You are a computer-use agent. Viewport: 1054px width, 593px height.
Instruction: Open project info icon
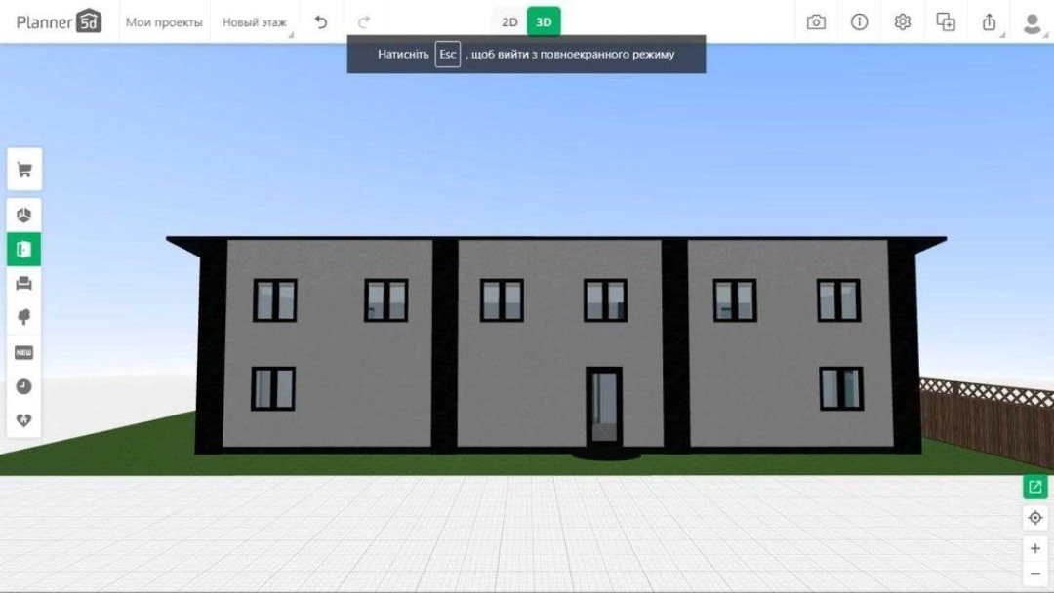859,21
